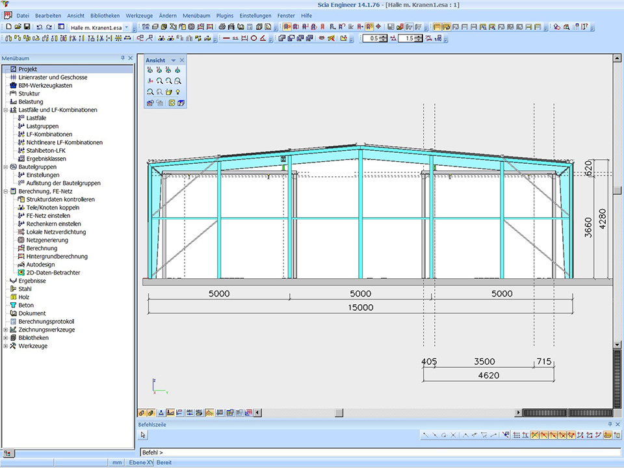The image size is (624, 468).
Task: Open the Bibliotheken menu
Action: [x=105, y=15]
